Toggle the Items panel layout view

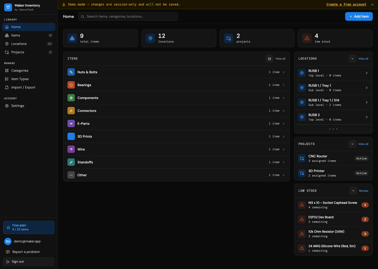270,59
